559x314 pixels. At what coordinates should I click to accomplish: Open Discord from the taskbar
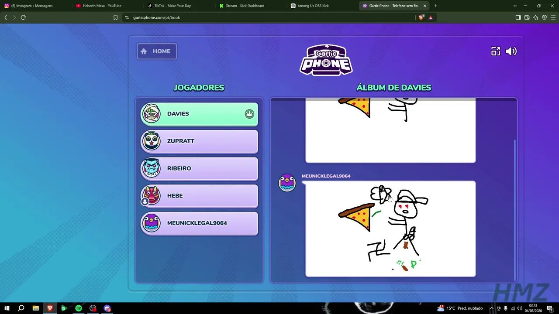tap(107, 308)
